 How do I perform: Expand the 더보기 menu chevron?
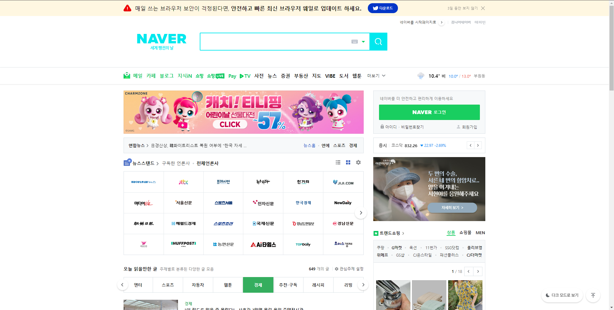coord(384,76)
